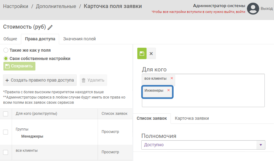The image size is (274, 161).
Task: Click the Выход logout link
Action: tap(267, 9)
